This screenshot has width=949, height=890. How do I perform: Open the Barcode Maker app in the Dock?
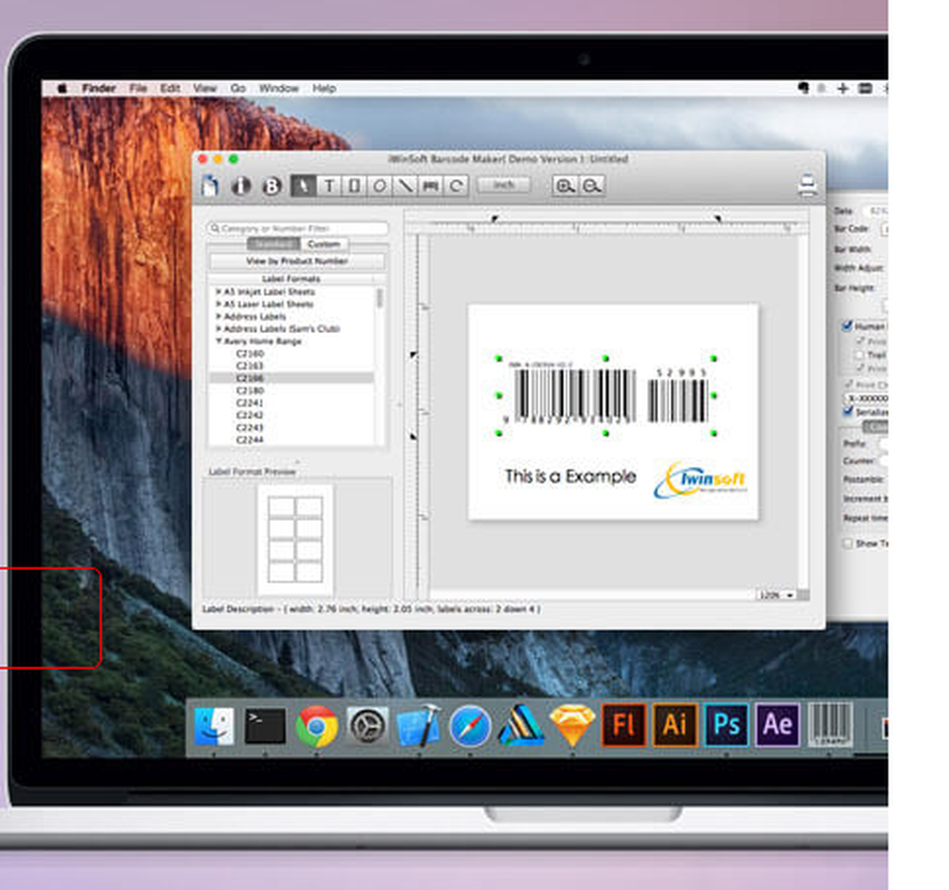click(830, 724)
